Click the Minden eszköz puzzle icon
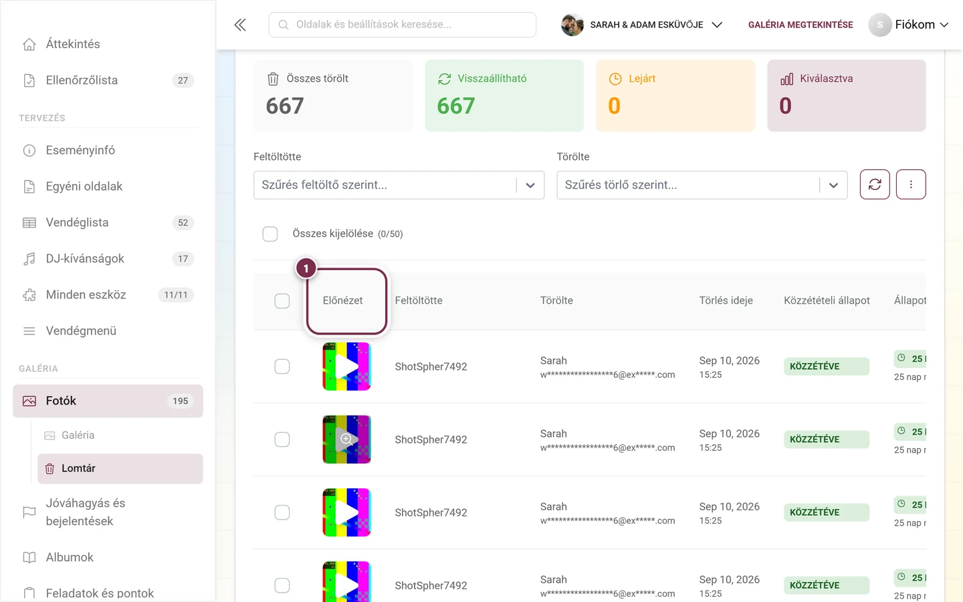This screenshot has height=602, width=963. click(x=29, y=295)
